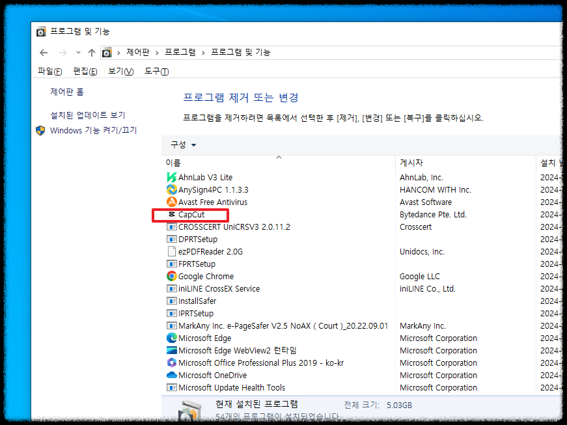Screen dimensions: 567x425
Task: Open the 편집(E) menu
Action: pyautogui.click(x=85, y=72)
